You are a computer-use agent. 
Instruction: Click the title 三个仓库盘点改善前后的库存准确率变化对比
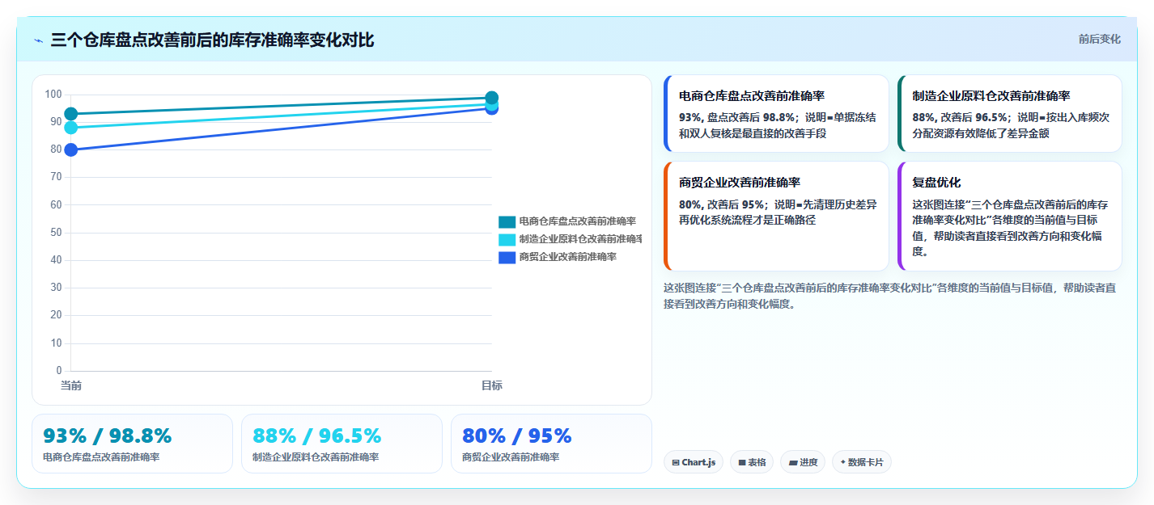pos(212,40)
